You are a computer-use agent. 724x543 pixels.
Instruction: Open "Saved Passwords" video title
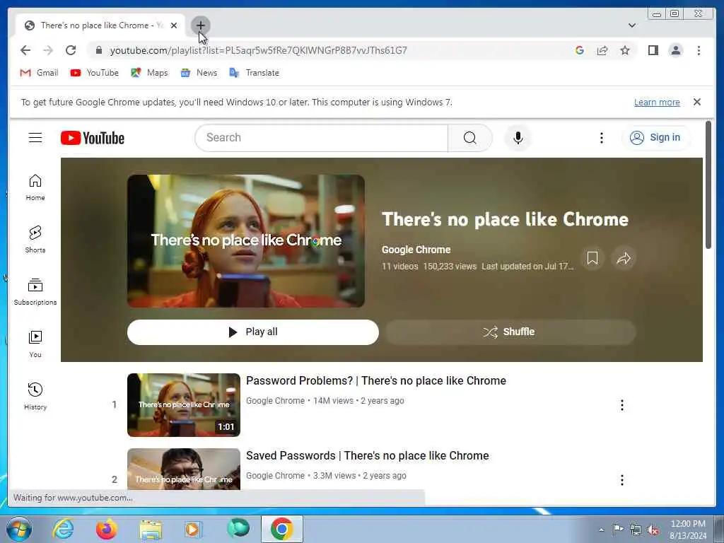coord(367,456)
